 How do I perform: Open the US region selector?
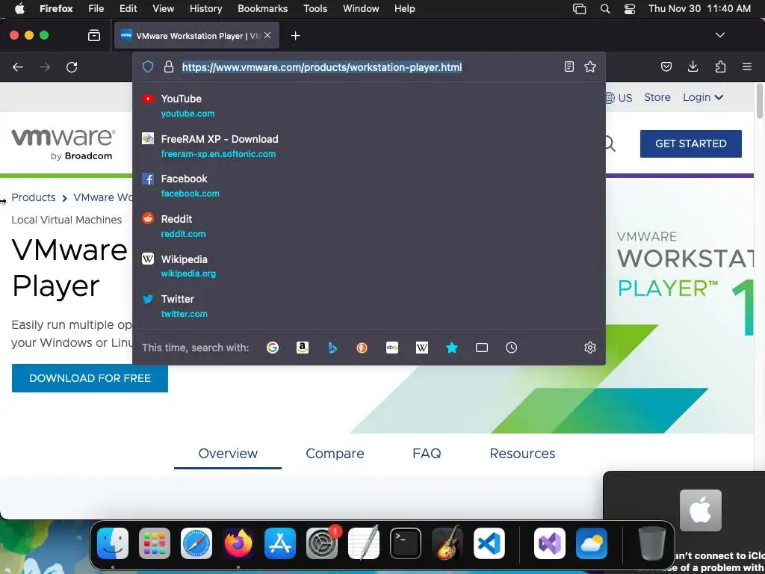click(x=619, y=98)
